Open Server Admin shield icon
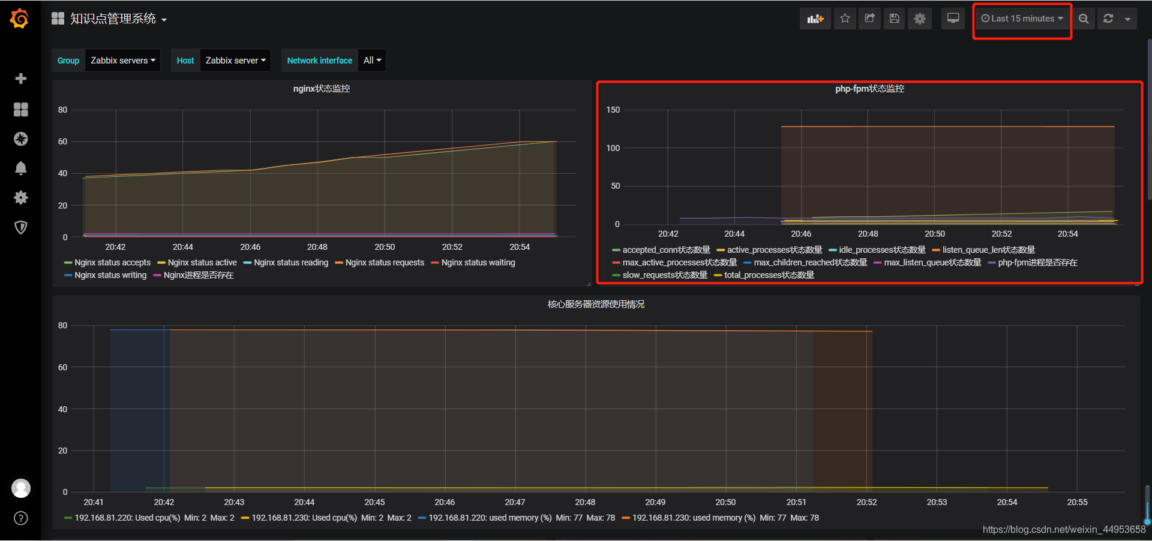This screenshot has width=1152, height=541. (x=21, y=228)
